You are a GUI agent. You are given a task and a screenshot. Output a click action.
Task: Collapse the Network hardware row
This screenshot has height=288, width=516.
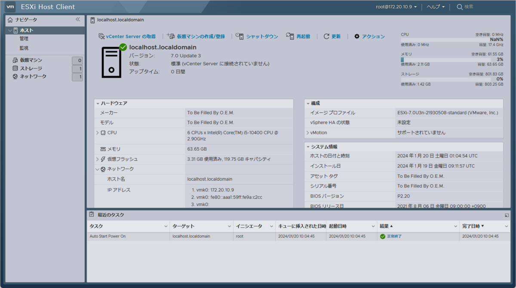tap(98, 169)
